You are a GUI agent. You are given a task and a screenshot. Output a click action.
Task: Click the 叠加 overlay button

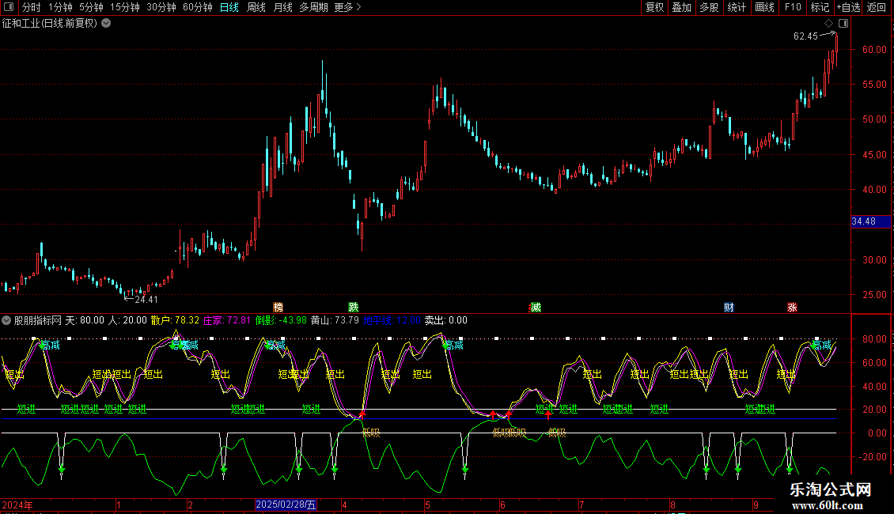pos(681,7)
